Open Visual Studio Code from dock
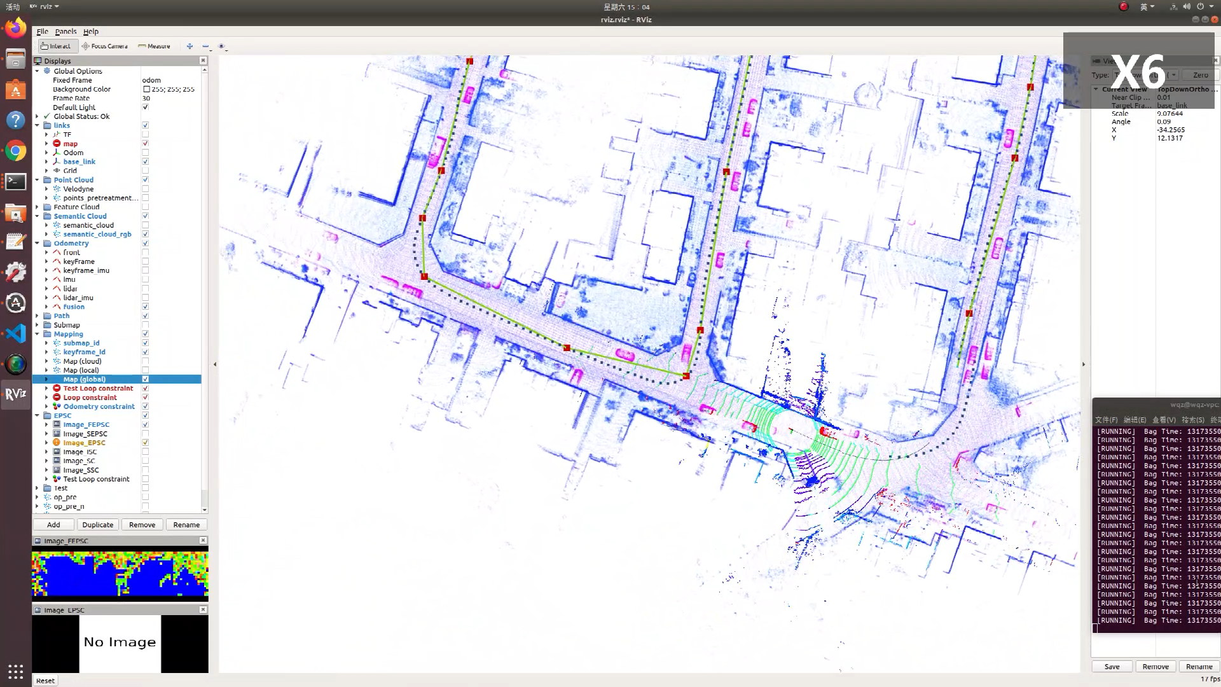 (x=15, y=333)
